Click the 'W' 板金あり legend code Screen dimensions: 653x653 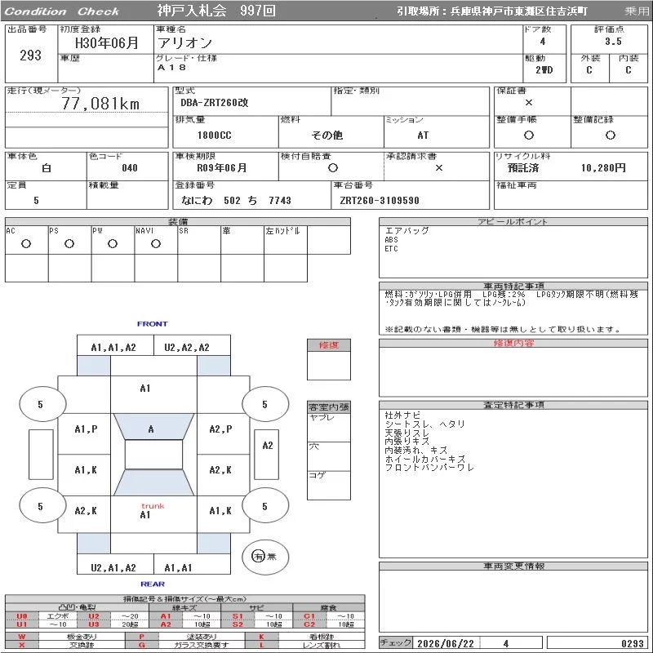coord(22,637)
